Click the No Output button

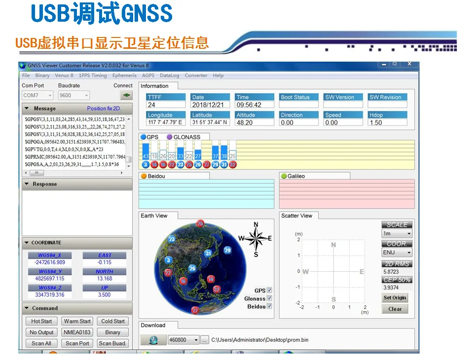[41, 332]
